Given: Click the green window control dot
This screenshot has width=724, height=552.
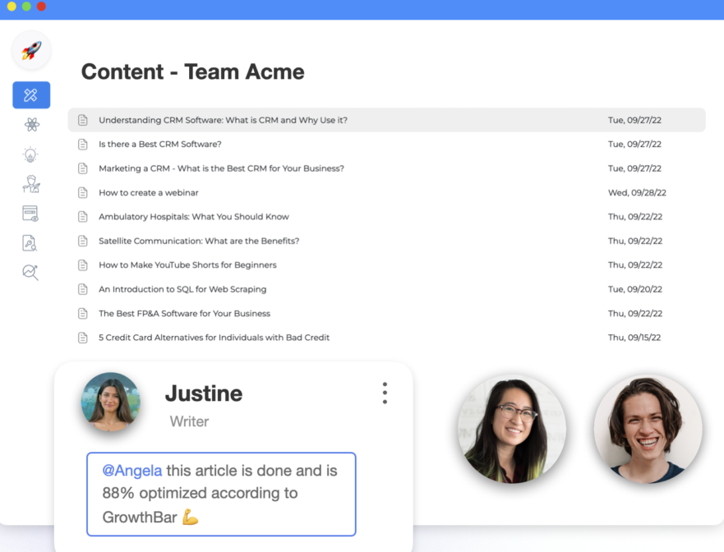Looking at the screenshot, I should pyautogui.click(x=26, y=6).
